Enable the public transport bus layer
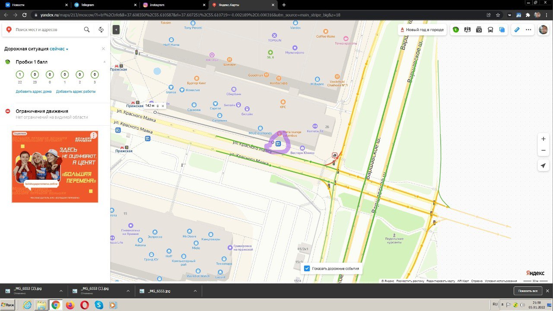 (490, 30)
